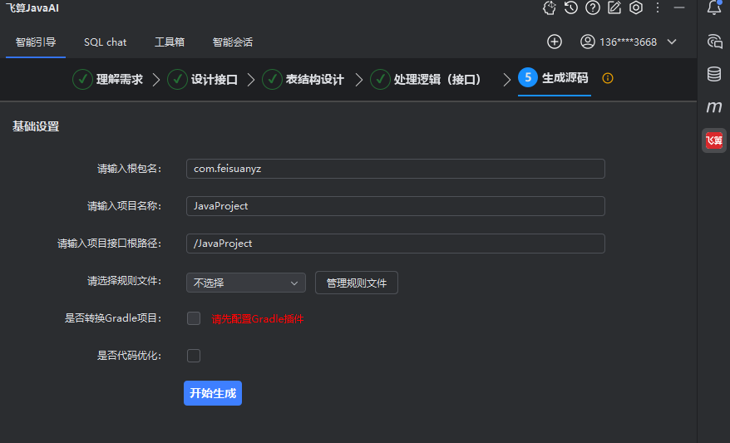The height and width of the screenshot is (443, 730).
Task: Click the orange info icon beside 生成源码
Action: pyautogui.click(x=608, y=78)
